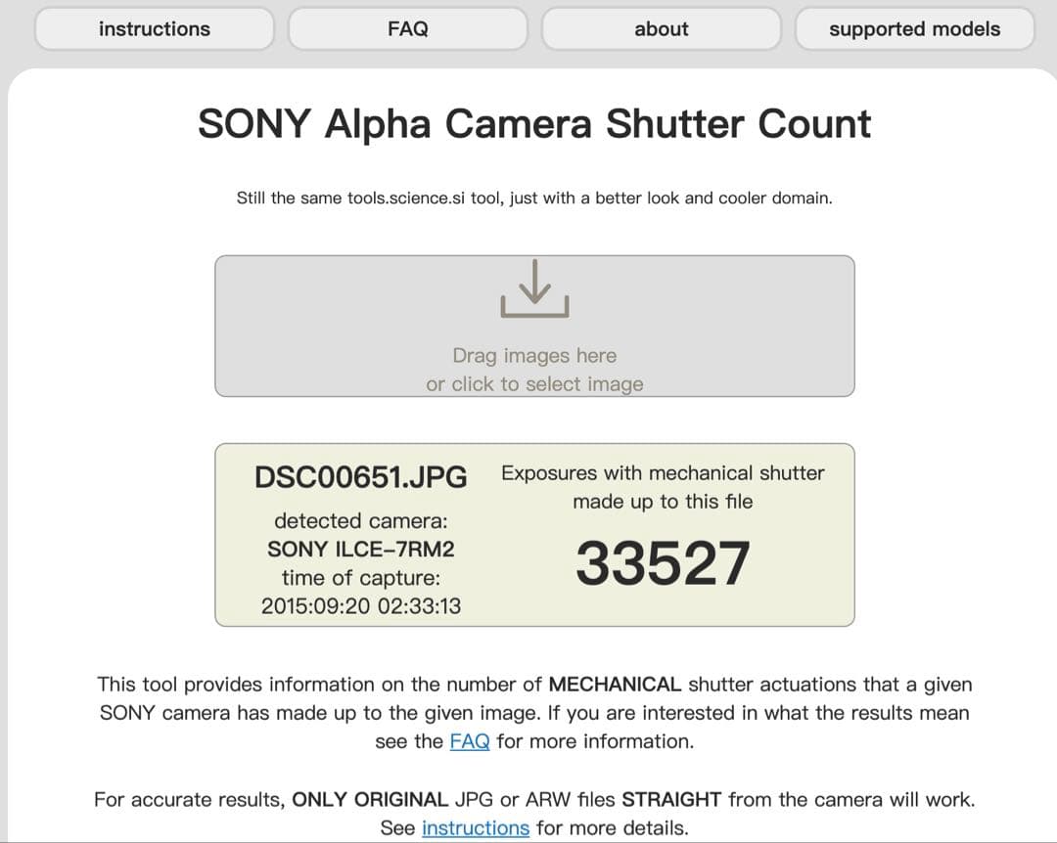Open the supported models list
This screenshot has height=843, width=1057.
(x=914, y=28)
